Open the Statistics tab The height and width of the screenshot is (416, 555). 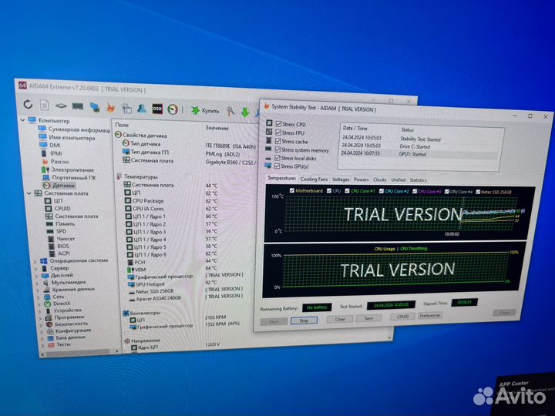(419, 179)
